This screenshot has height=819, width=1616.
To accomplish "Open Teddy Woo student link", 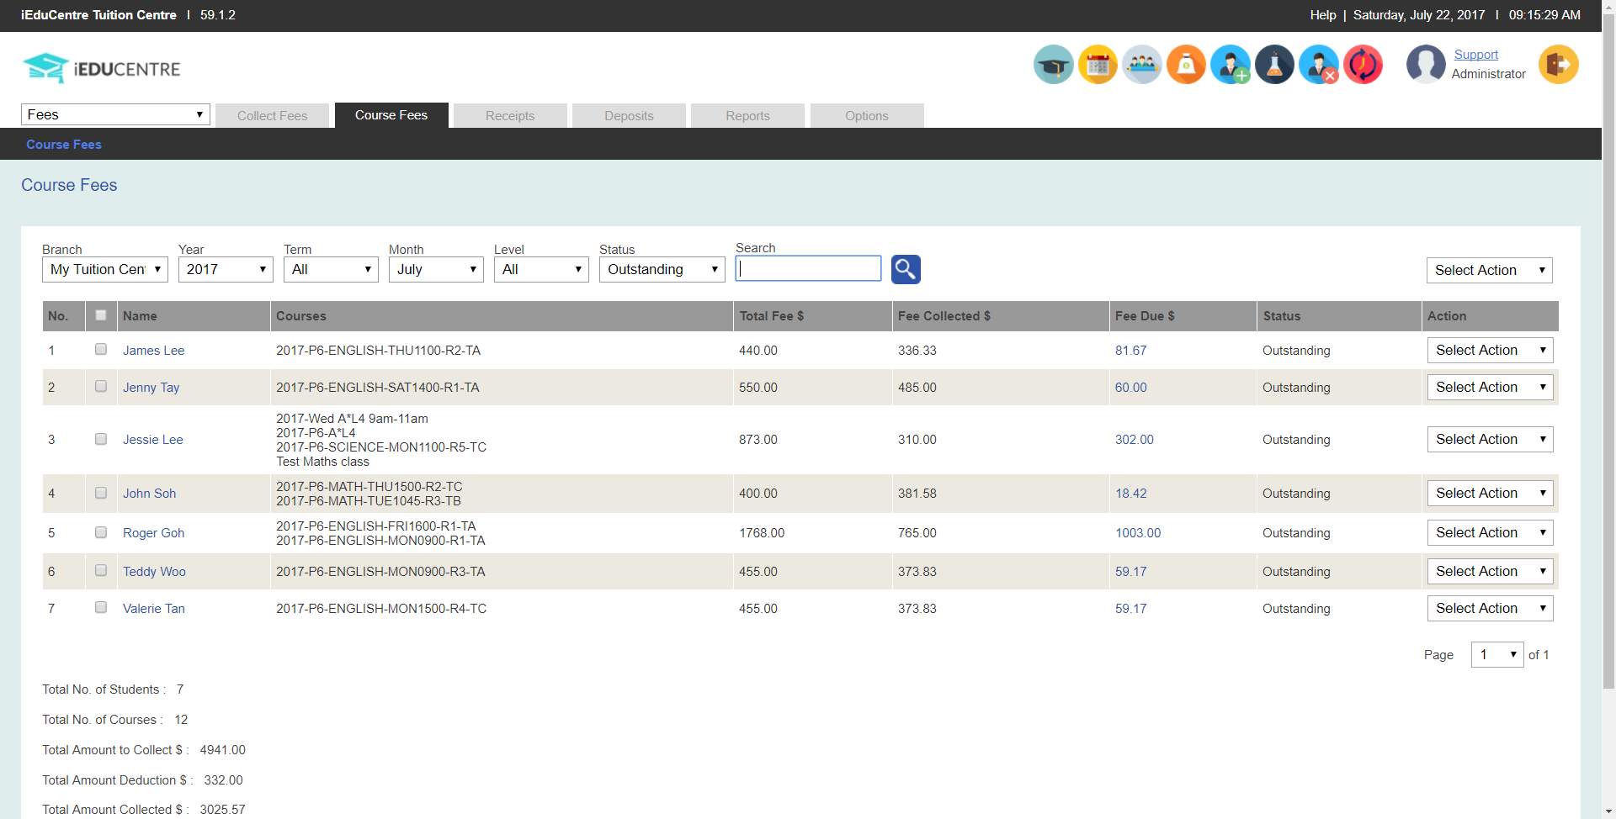I will [x=154, y=572].
